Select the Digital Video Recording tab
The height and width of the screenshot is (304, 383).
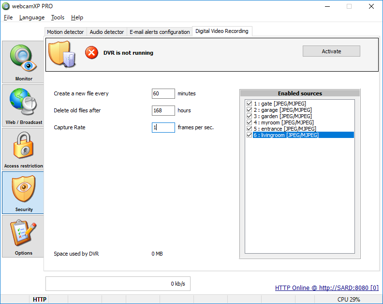(222, 31)
